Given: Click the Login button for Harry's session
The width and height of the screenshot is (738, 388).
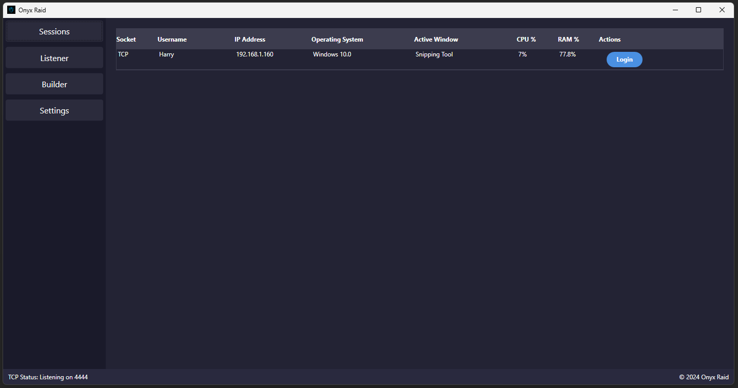Looking at the screenshot, I should click(624, 59).
